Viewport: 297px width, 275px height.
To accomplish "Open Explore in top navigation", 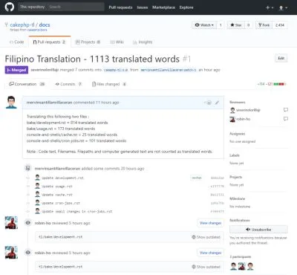I will (186, 7).
